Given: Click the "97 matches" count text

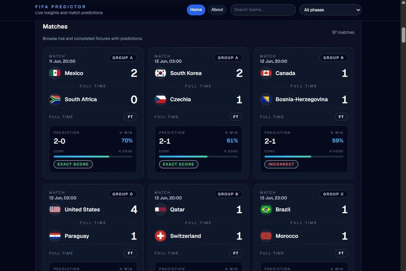Looking at the screenshot, I should pyautogui.click(x=343, y=32).
